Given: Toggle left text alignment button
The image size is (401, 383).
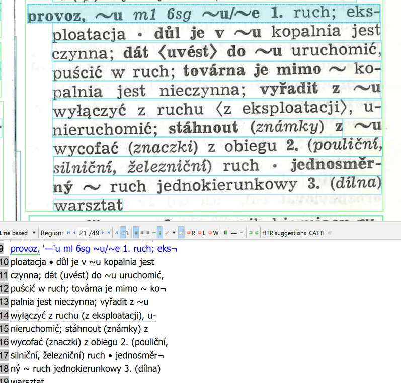Looking at the screenshot, I should pos(136,233).
